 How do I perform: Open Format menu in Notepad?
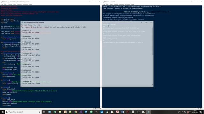30,25
